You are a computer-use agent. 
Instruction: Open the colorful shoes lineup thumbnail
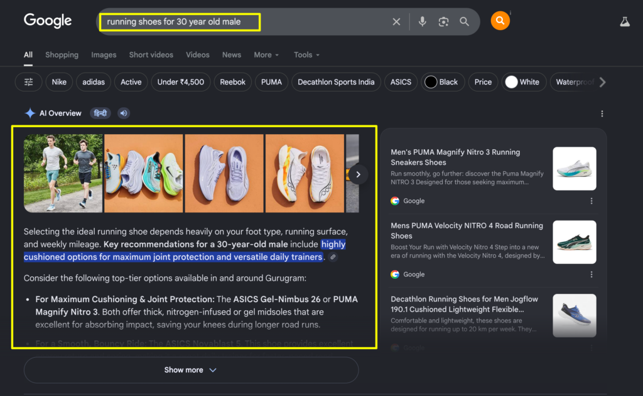(x=144, y=174)
